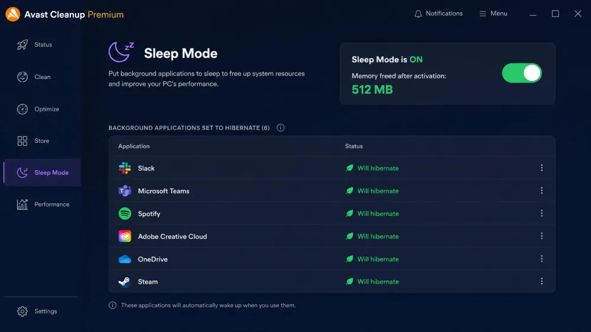Viewport: 591px width, 332px height.
Task: Click the leaf icon in Spotify row
Action: pyautogui.click(x=349, y=213)
